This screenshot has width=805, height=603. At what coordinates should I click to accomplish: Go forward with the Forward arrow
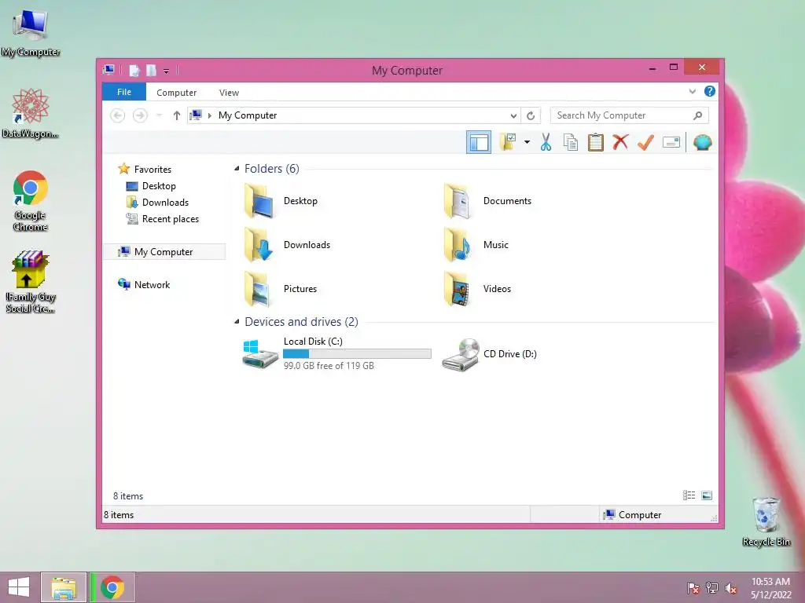pyautogui.click(x=140, y=115)
